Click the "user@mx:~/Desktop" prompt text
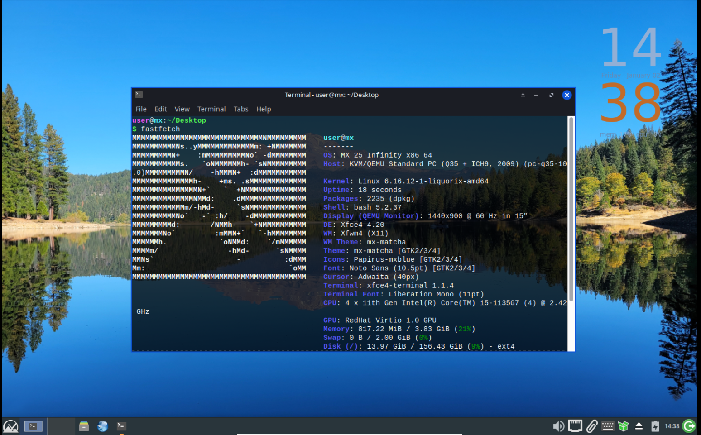This screenshot has height=435, width=701. pyautogui.click(x=169, y=120)
